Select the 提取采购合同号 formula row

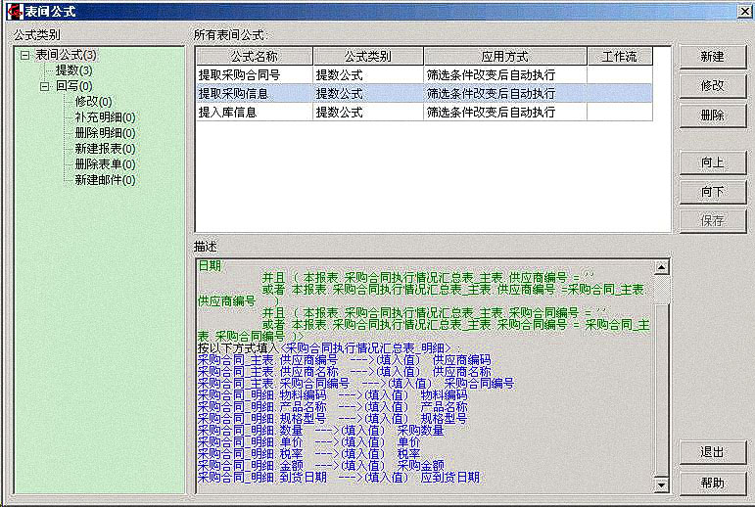click(424, 74)
